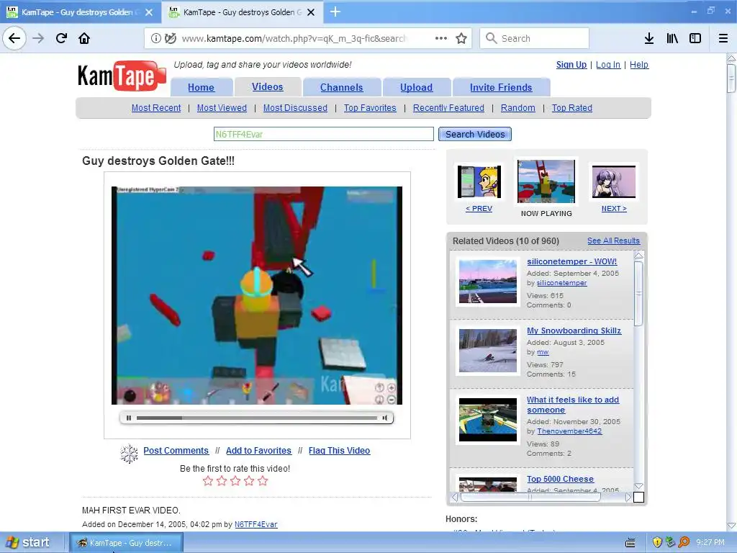This screenshot has height=553, width=737.
Task: Close the first KamTape tab
Action: coord(149,12)
